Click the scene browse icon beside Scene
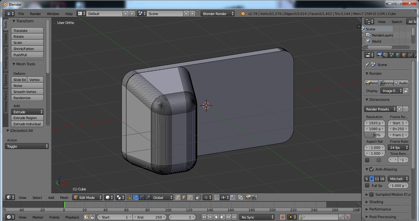419x221 pixels. [142, 14]
